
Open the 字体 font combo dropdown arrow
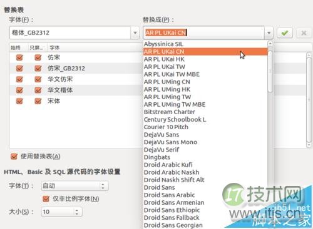pos(135,32)
